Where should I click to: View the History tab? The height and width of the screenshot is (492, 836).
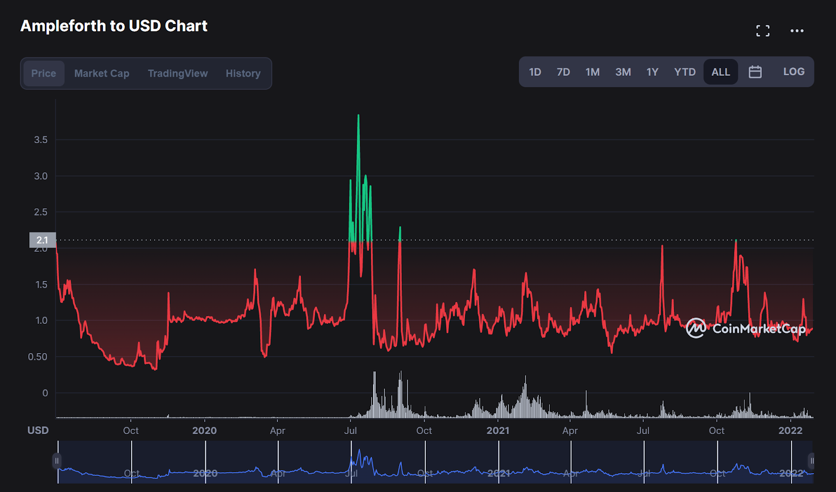(242, 73)
